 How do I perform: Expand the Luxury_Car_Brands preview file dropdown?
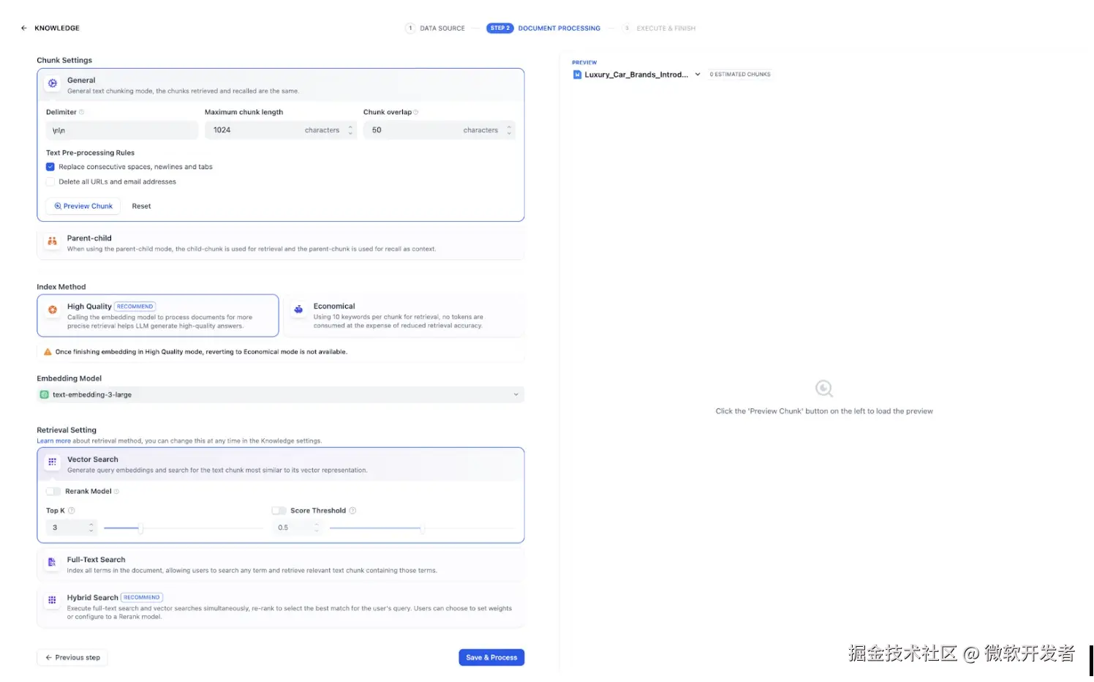698,75
